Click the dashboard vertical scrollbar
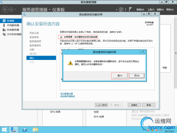 click(x=176, y=53)
